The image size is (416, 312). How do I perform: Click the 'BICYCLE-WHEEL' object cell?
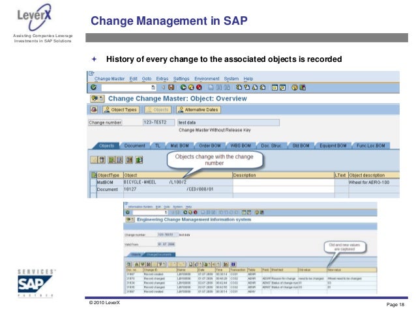(178, 182)
